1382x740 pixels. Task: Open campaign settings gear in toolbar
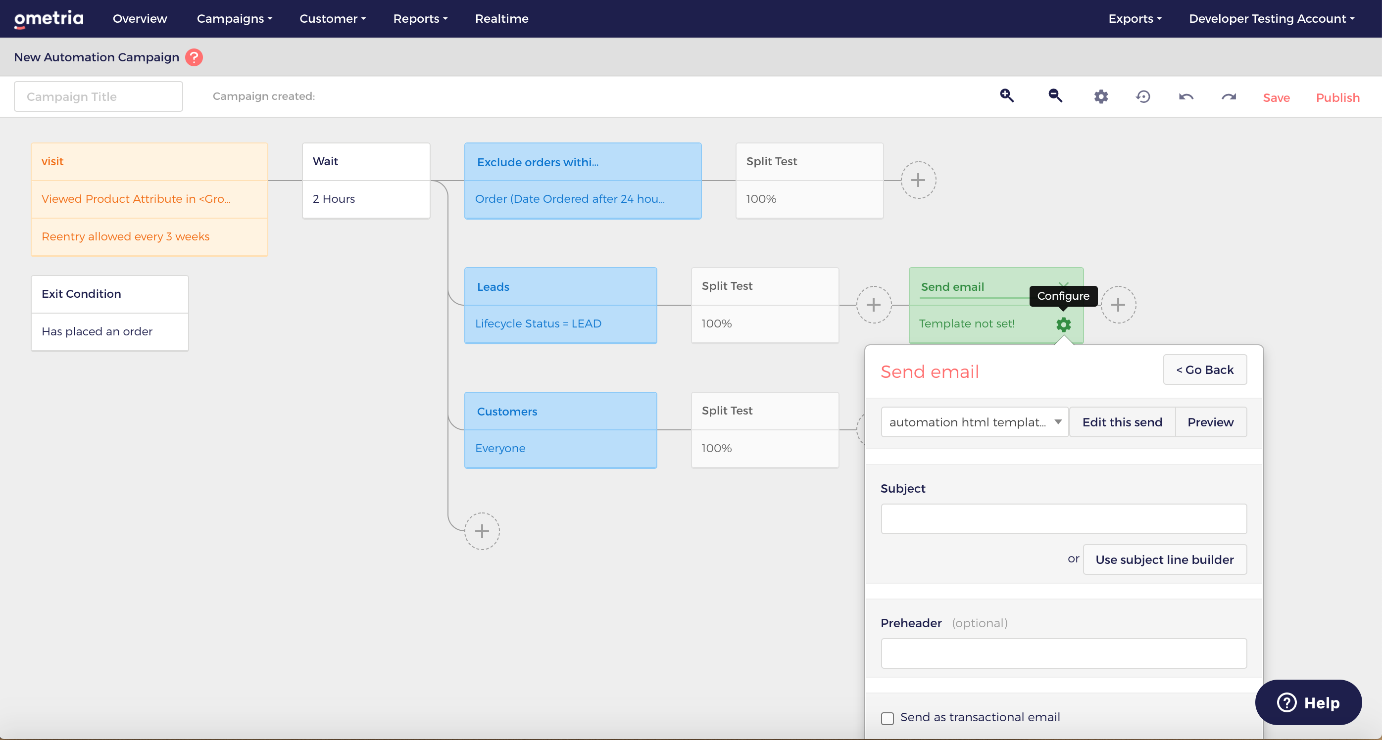pos(1101,96)
